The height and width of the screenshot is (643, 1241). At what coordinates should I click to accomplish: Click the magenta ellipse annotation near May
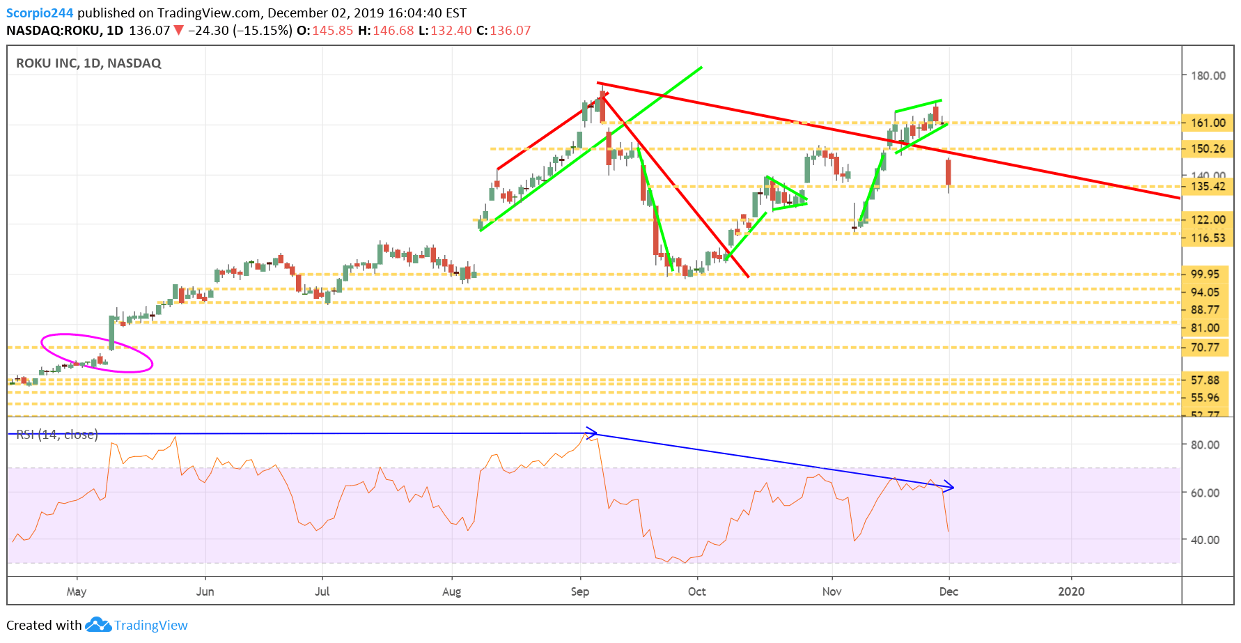tap(97, 353)
